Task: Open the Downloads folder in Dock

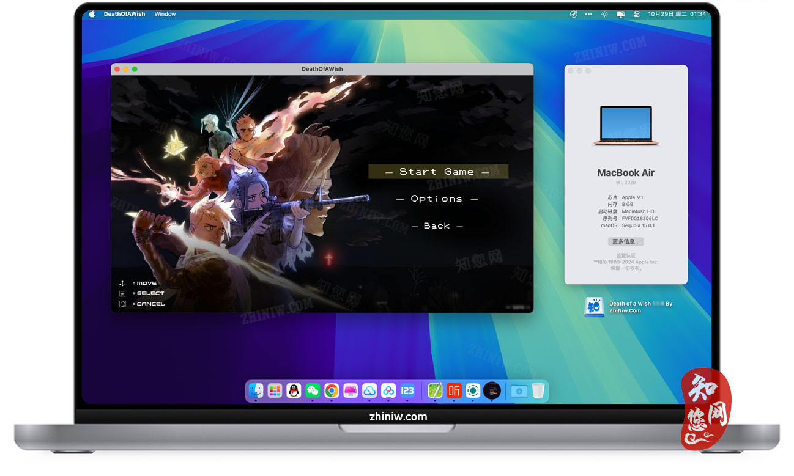Action: point(519,390)
